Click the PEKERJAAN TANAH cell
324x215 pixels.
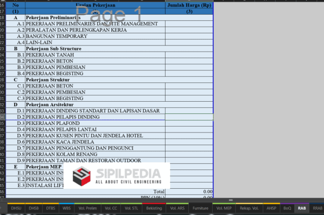click(x=95, y=55)
